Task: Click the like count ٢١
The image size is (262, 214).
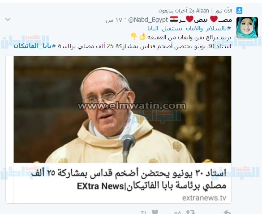Action: pyautogui.click(x=143, y=212)
